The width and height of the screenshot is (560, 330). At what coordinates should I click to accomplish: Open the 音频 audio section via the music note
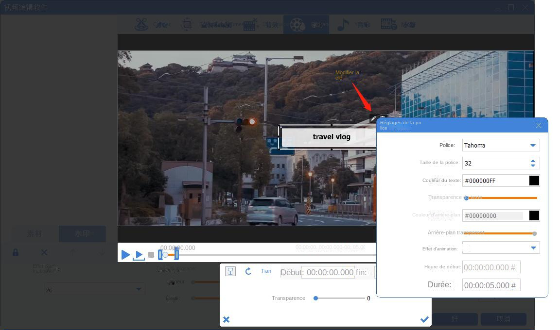(344, 24)
